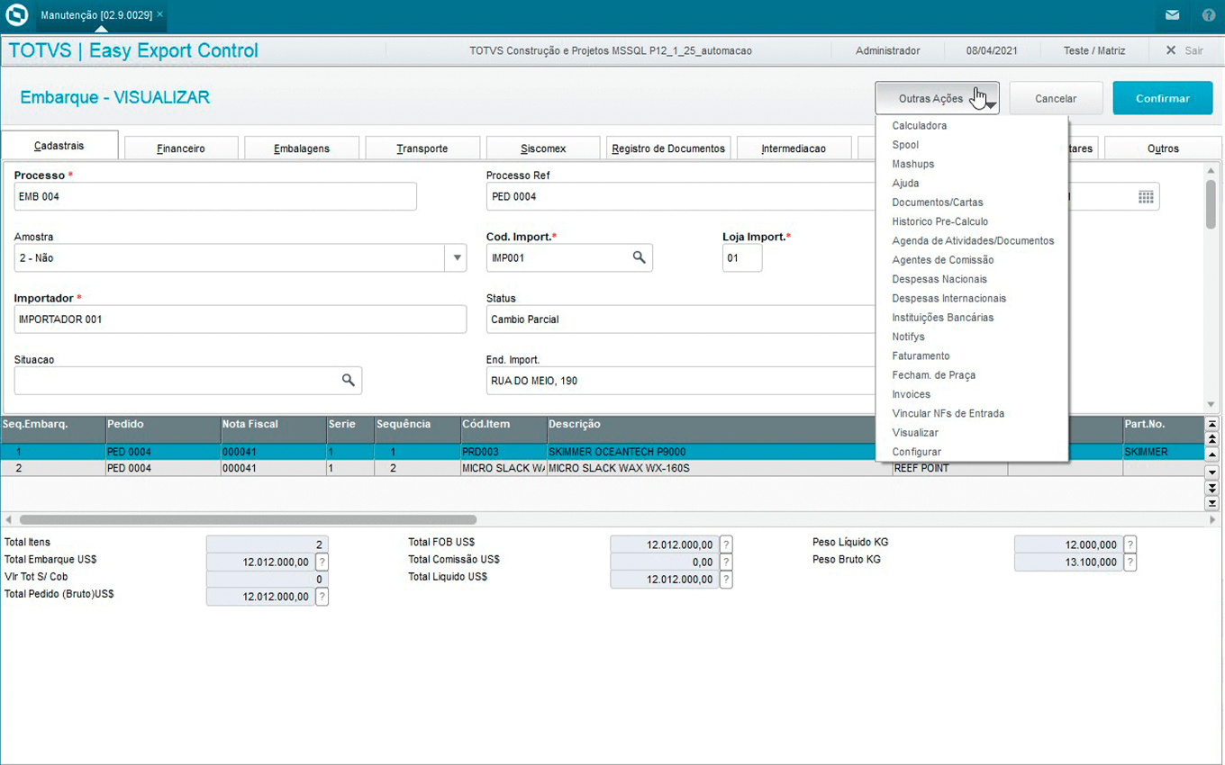Click the Cod. Import. search magnifier
The width and height of the screenshot is (1225, 765).
[639, 257]
